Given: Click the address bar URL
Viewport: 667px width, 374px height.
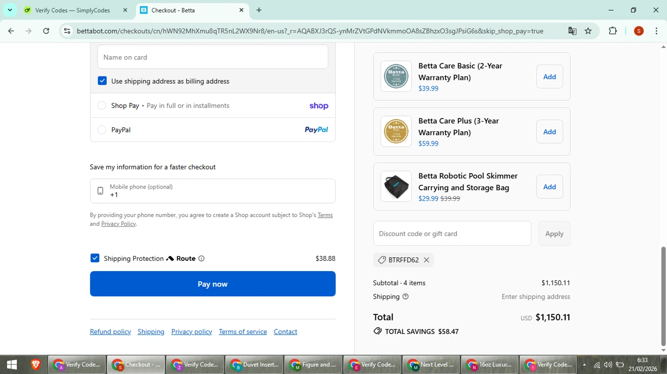Looking at the screenshot, I should [x=310, y=31].
